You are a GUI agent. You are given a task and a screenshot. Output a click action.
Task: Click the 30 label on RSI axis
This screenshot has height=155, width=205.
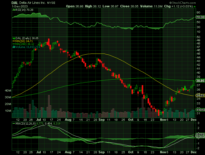tap(198, 27)
